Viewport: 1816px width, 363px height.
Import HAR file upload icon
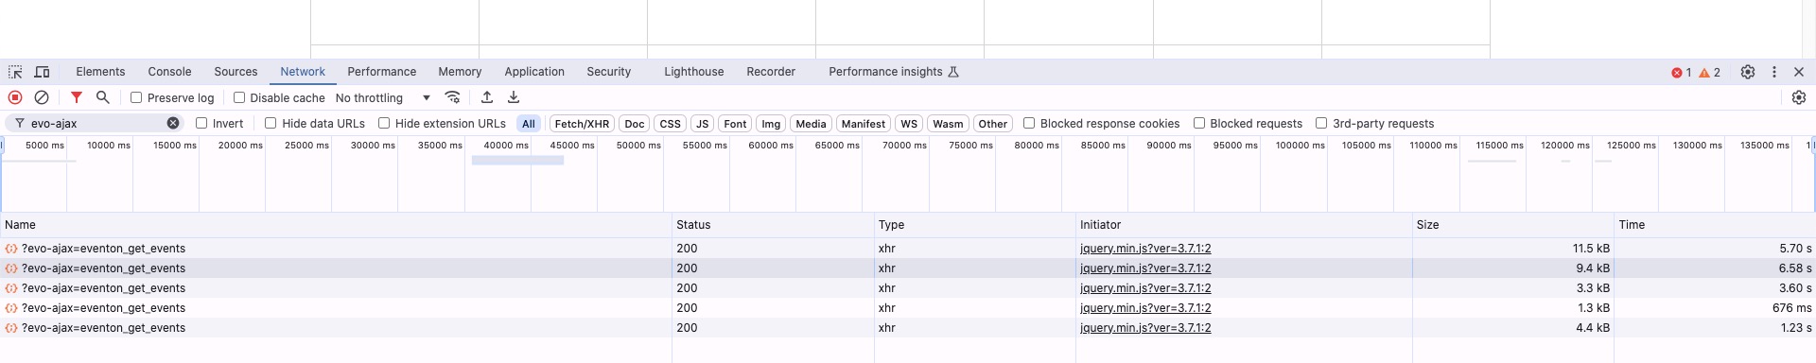pos(487,97)
